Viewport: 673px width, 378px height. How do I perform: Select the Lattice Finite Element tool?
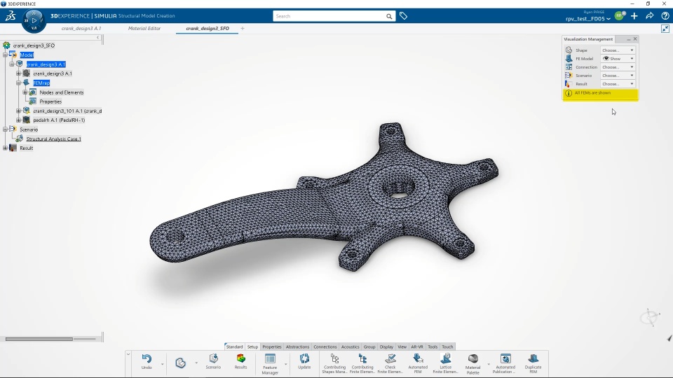pos(446,358)
